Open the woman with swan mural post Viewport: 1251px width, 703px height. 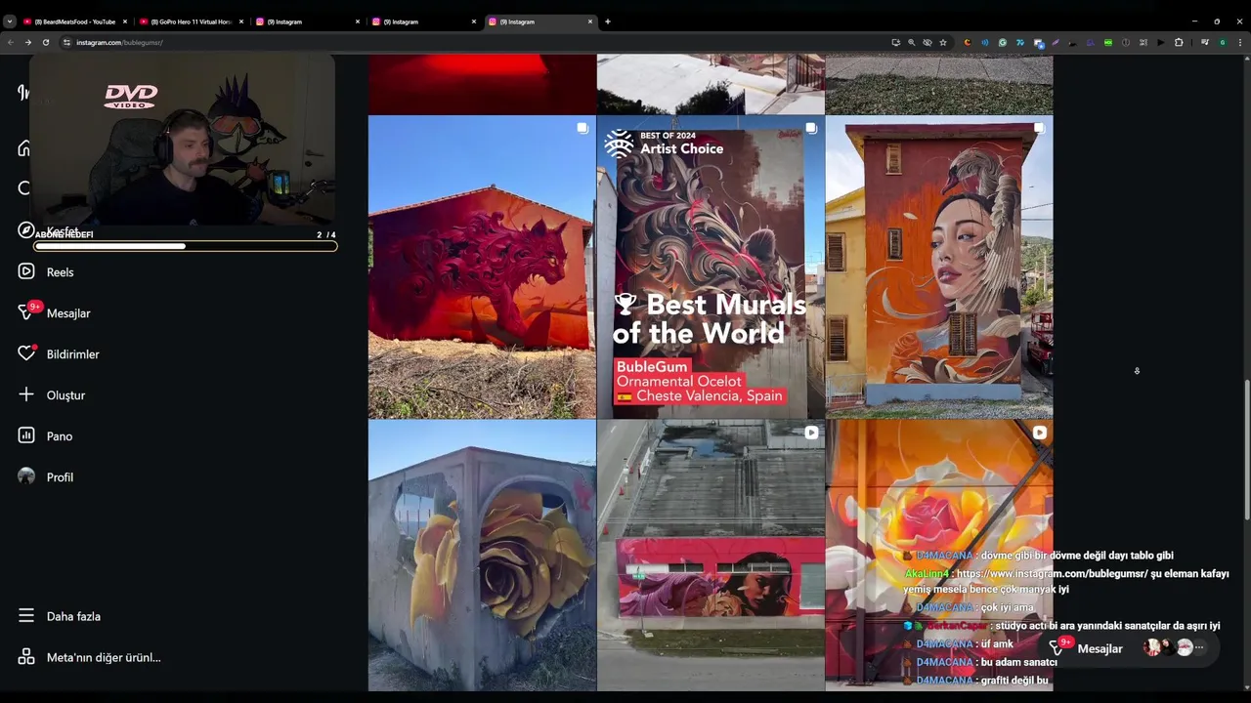point(939,268)
